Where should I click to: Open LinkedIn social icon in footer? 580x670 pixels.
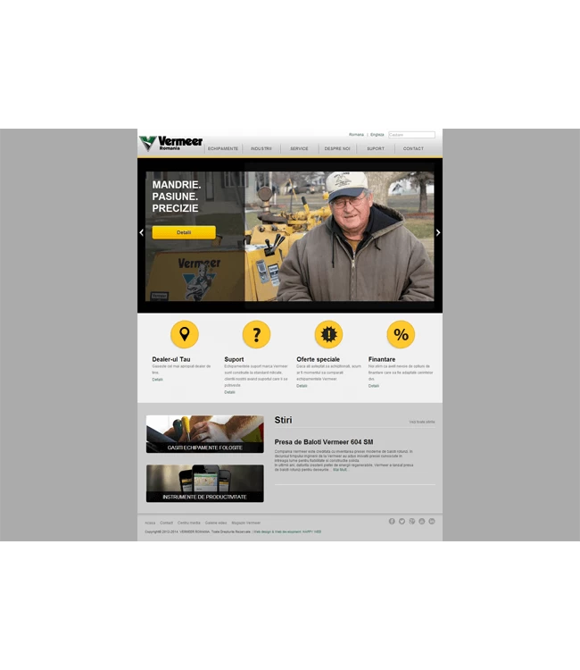point(432,522)
